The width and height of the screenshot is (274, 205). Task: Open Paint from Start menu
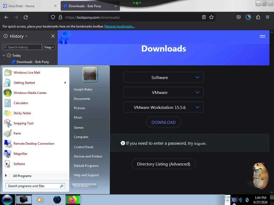(36, 133)
